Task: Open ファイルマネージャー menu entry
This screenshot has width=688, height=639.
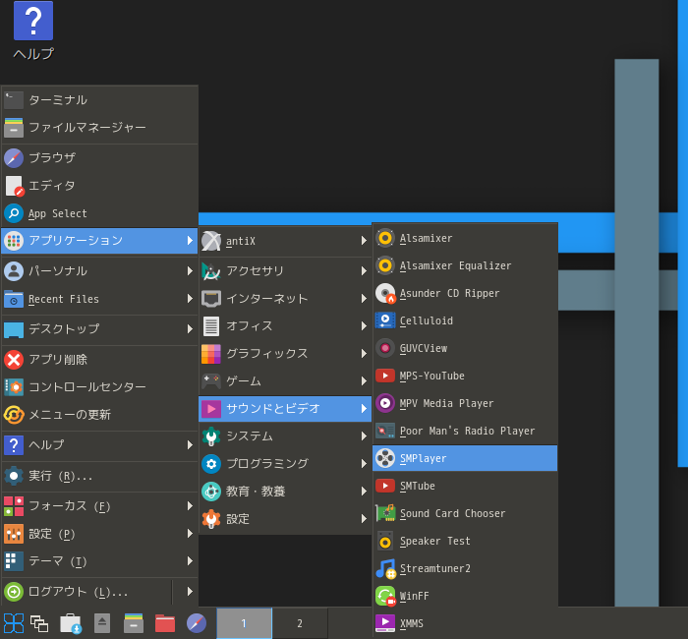Action: click(x=99, y=128)
